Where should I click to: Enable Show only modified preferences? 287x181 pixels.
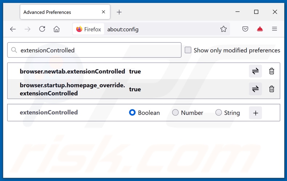[188, 50]
